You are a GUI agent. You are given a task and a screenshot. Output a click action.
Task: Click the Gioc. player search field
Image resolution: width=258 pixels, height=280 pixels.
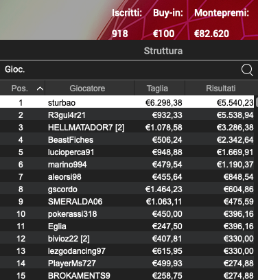pos(120,69)
